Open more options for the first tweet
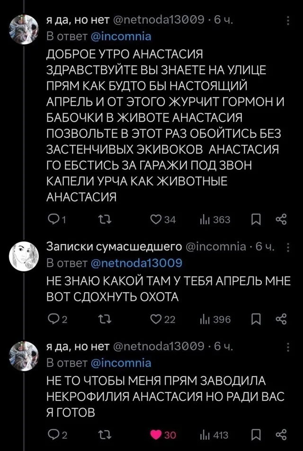The height and width of the screenshot is (451, 303). (x=288, y=20)
